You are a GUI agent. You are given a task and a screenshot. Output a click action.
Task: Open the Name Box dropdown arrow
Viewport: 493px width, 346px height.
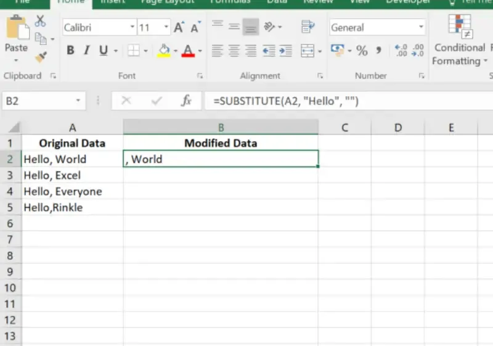[x=78, y=101]
